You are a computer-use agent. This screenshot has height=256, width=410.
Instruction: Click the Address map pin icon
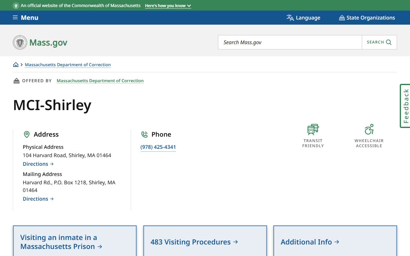click(27, 134)
